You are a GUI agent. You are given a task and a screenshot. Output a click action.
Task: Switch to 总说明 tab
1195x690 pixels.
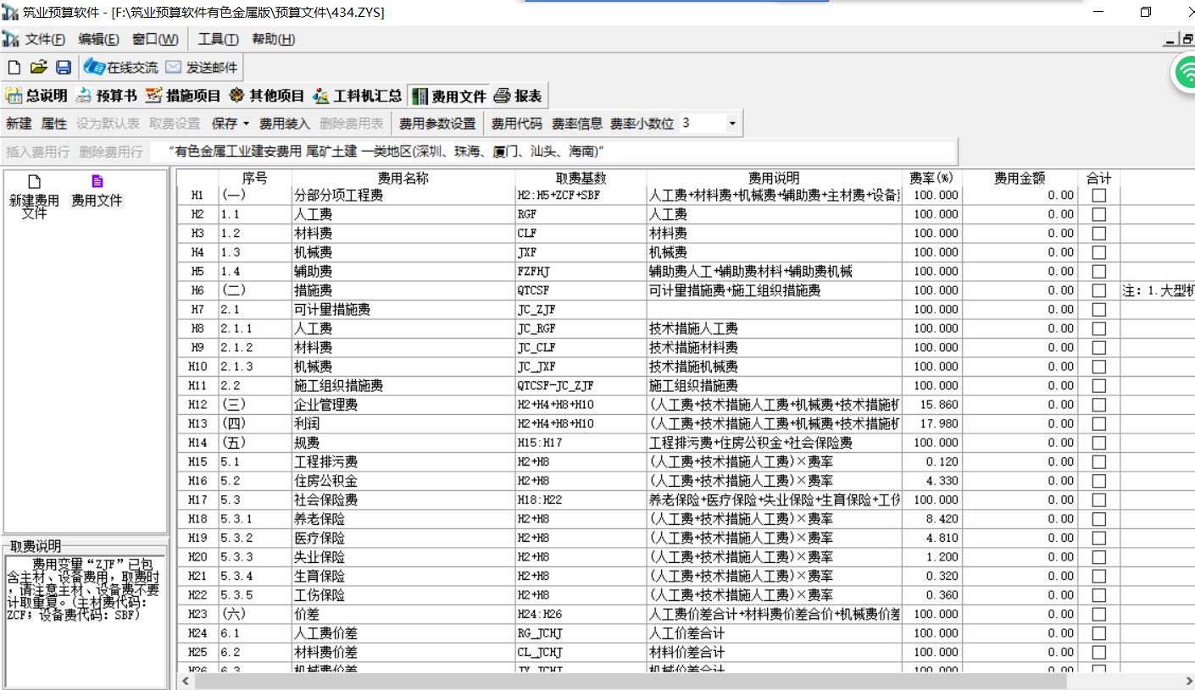36,96
